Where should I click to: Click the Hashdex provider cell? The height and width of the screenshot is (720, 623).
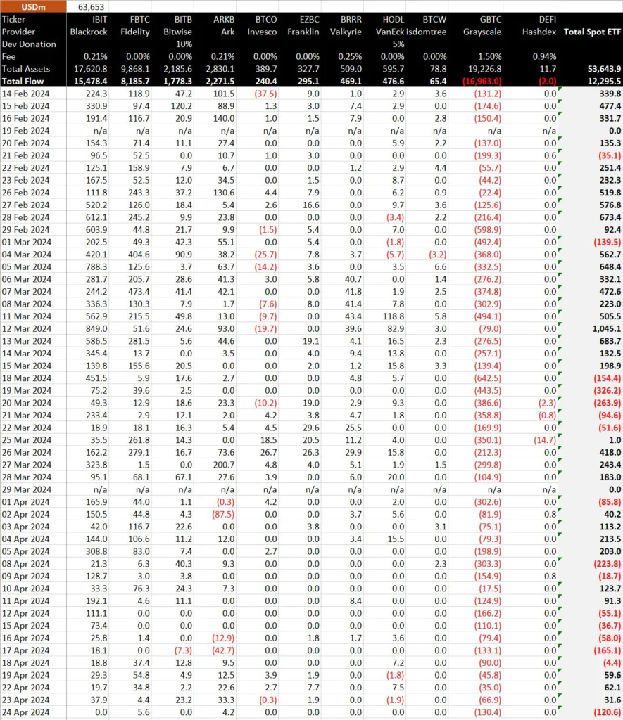tap(539, 32)
